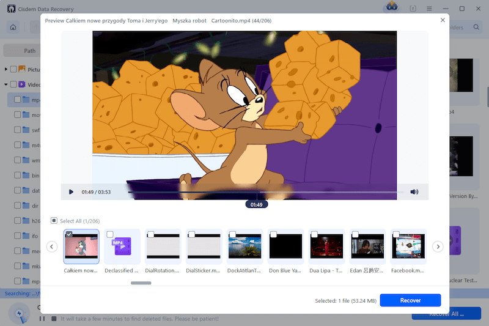This screenshot has height=326, width=489.
Task: Check the Declassified file checkbox
Action: 110,234
